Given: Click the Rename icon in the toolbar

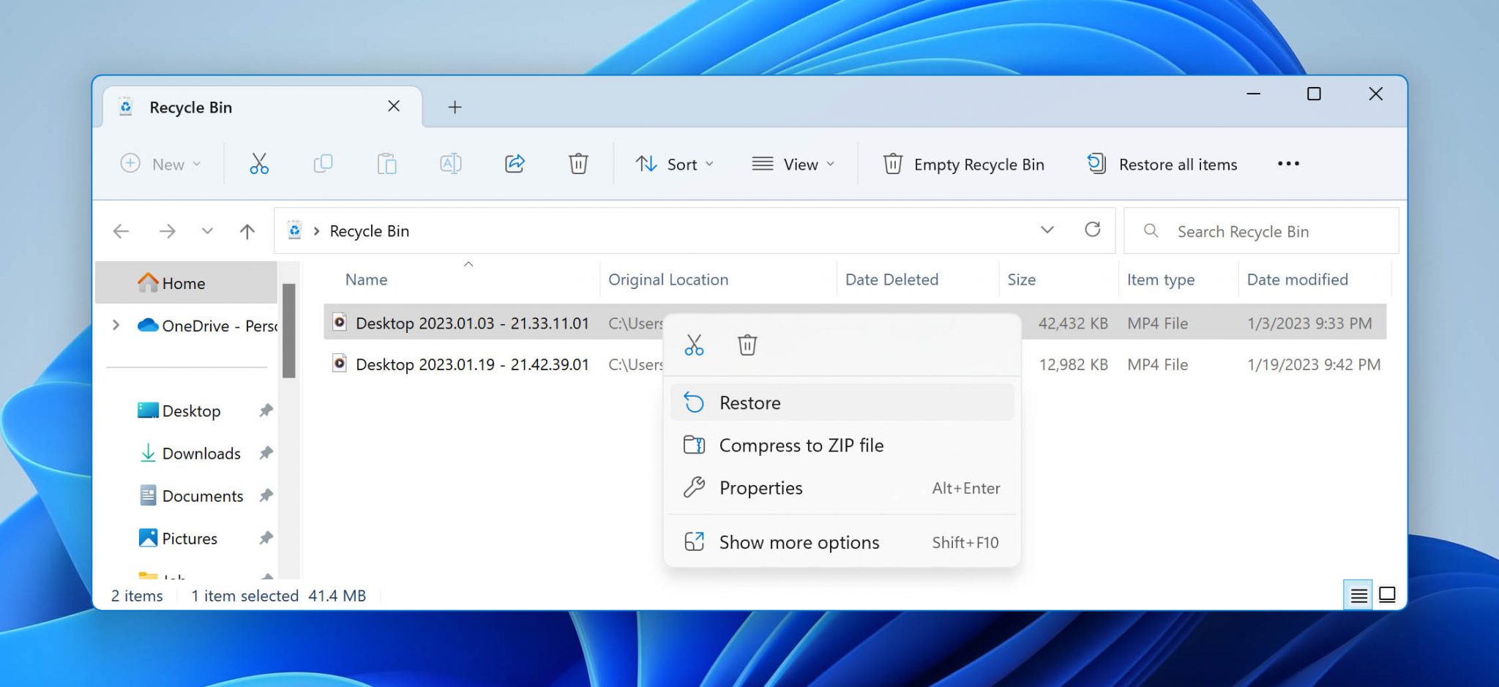Looking at the screenshot, I should tap(450, 164).
